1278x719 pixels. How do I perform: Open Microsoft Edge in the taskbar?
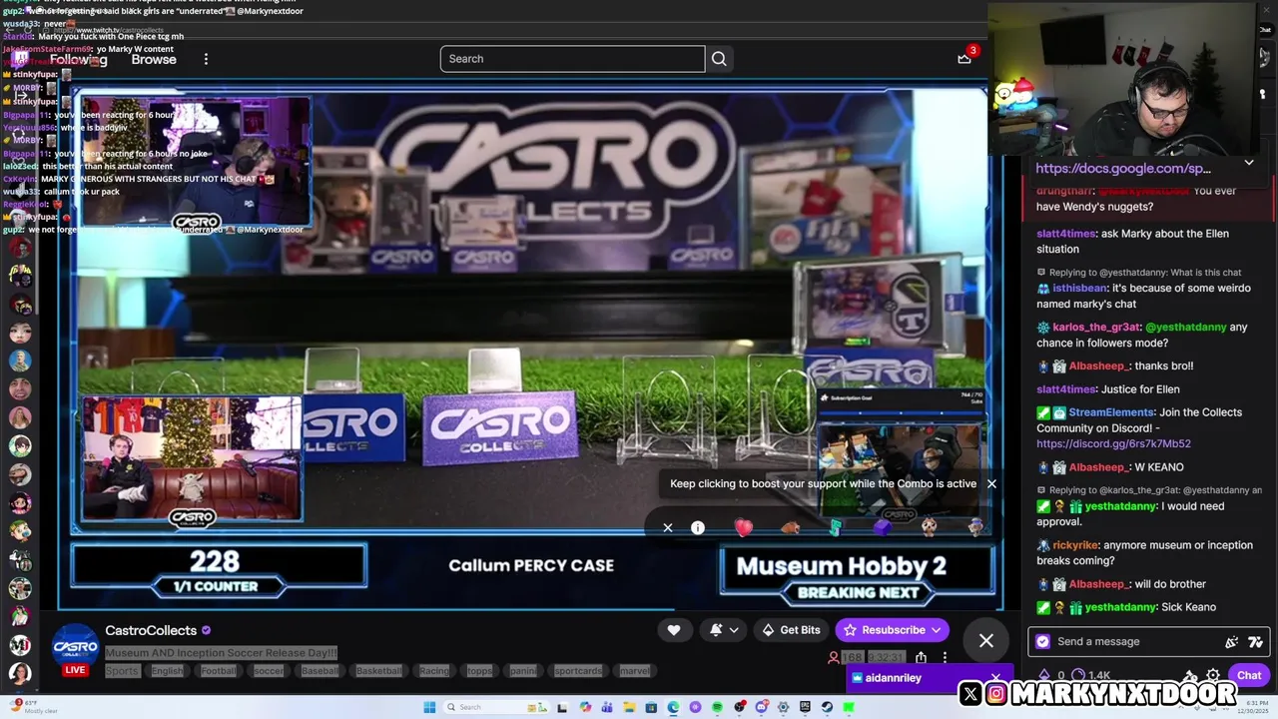(x=673, y=707)
